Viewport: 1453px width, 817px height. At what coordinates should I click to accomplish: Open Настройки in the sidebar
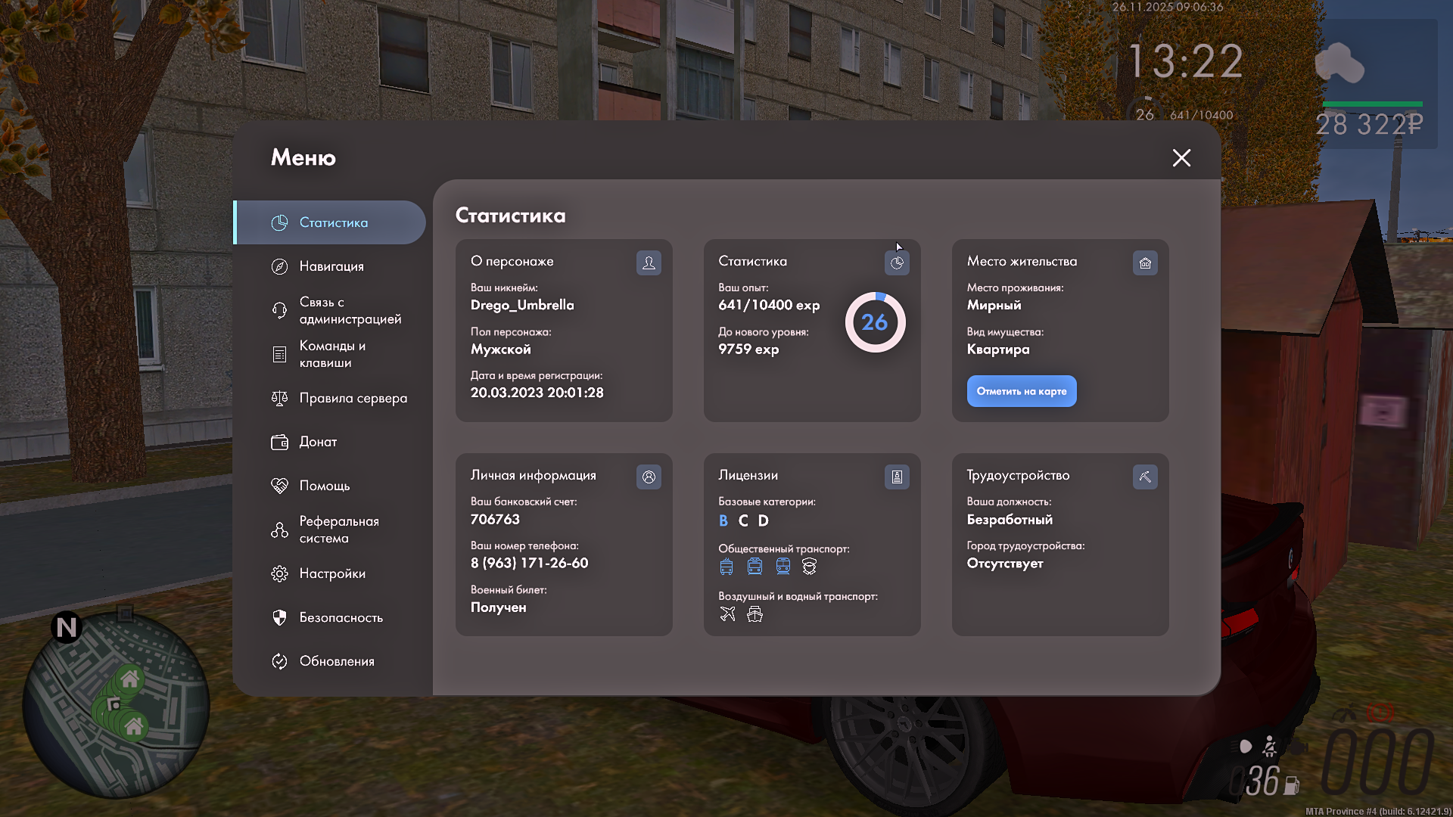pyautogui.click(x=331, y=573)
